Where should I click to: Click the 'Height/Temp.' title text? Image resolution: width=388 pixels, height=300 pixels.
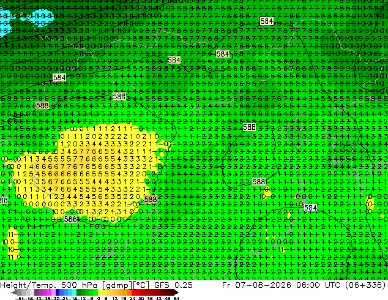pos(29,285)
